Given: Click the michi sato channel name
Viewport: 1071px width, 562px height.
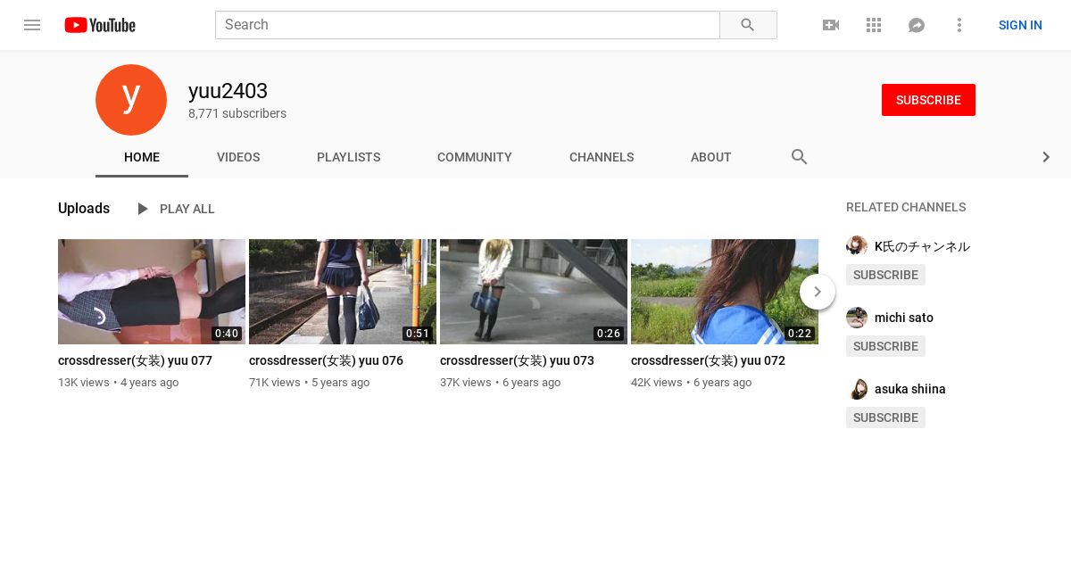Looking at the screenshot, I should [x=904, y=318].
